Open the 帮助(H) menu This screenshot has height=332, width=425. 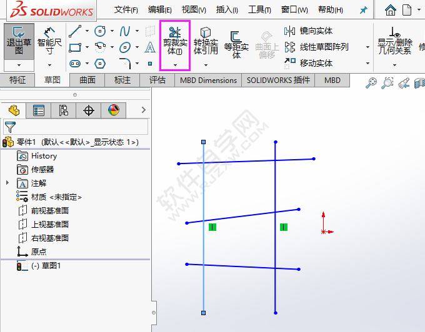tap(331, 10)
